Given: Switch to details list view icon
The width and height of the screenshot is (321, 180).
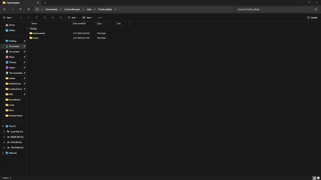Looking at the screenshot, I should coord(314,178).
